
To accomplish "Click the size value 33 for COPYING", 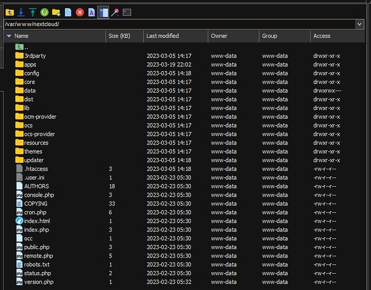I will tap(112, 204).
